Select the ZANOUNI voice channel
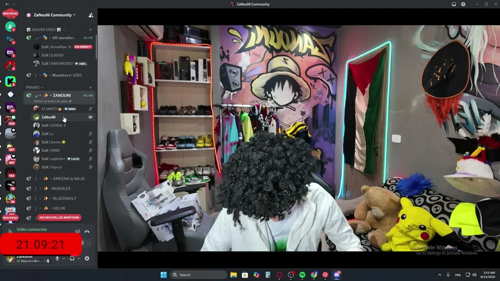The image size is (500, 281). click(x=59, y=96)
